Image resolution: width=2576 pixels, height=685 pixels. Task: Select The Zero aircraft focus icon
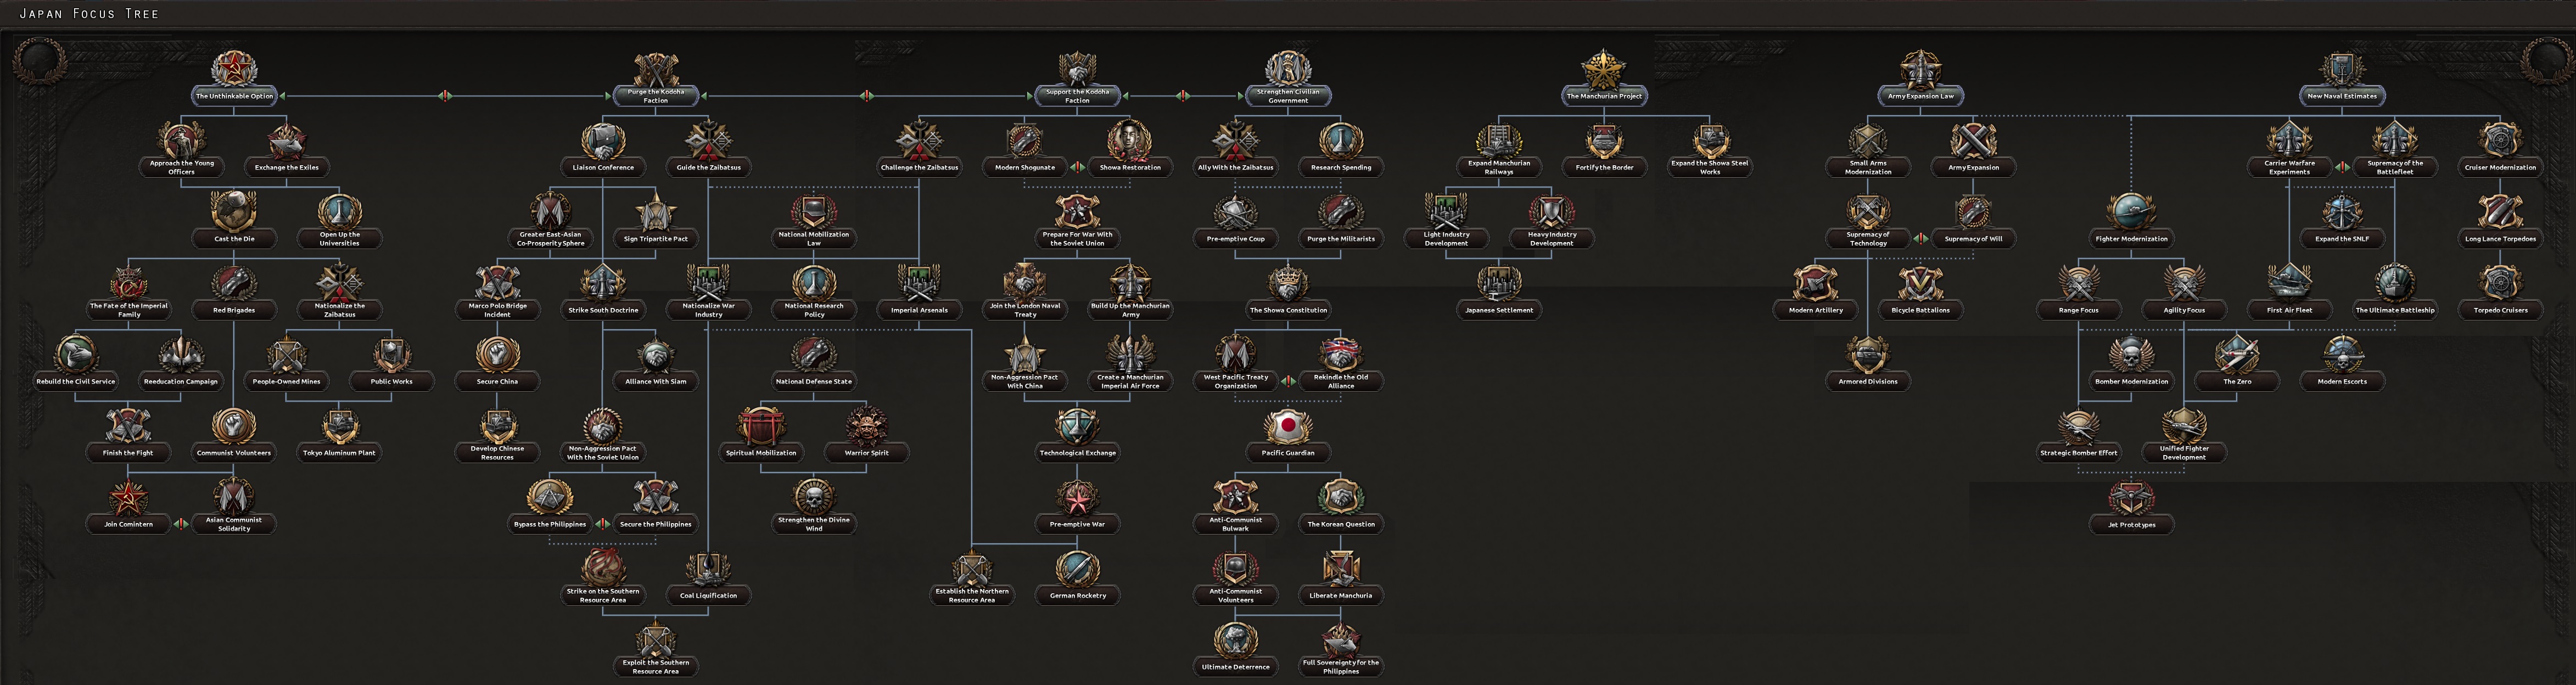tap(2236, 355)
